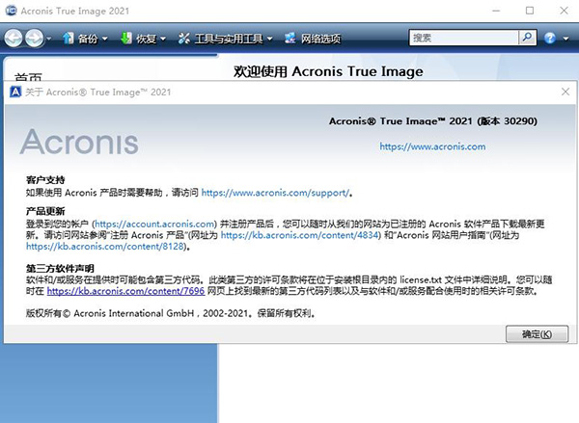579x423 pixels.
Task: Click the 网络选项 network icon
Action: 290,38
